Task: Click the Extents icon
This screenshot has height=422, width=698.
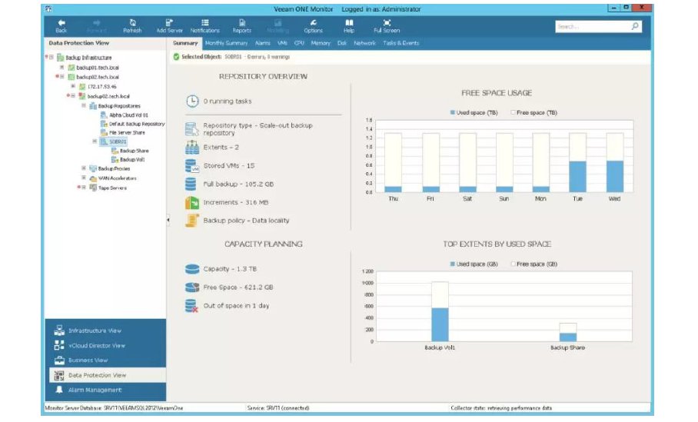Action: click(x=192, y=148)
